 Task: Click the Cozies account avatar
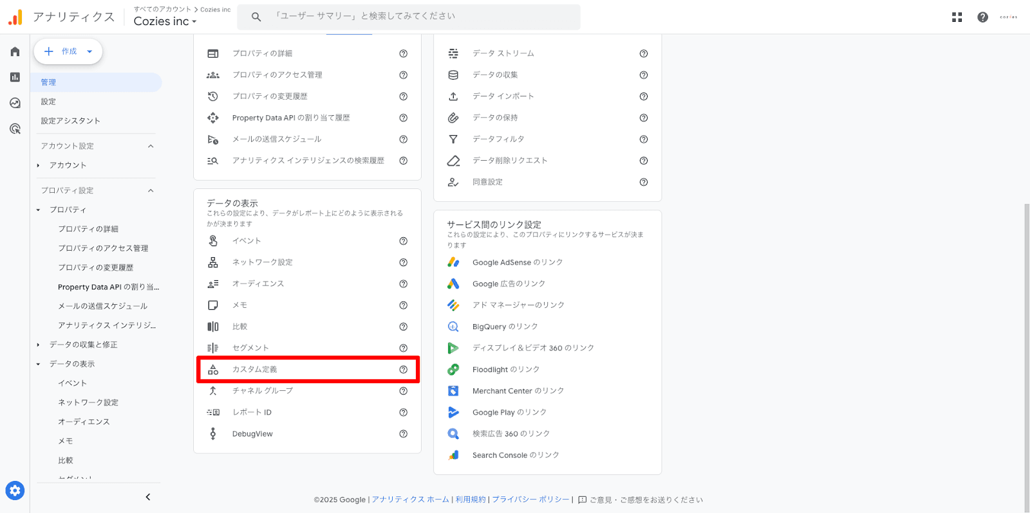click(1009, 17)
